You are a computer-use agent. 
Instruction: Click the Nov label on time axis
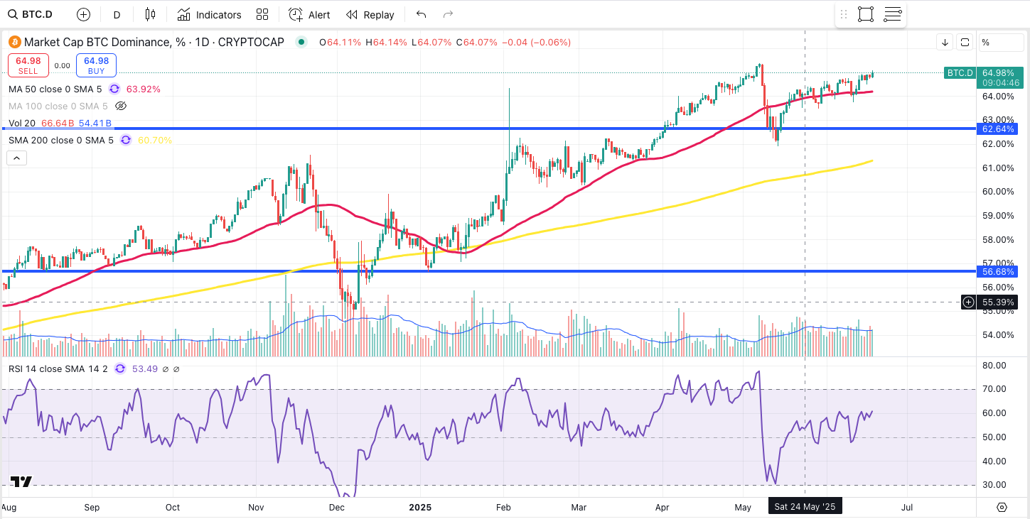(x=256, y=508)
